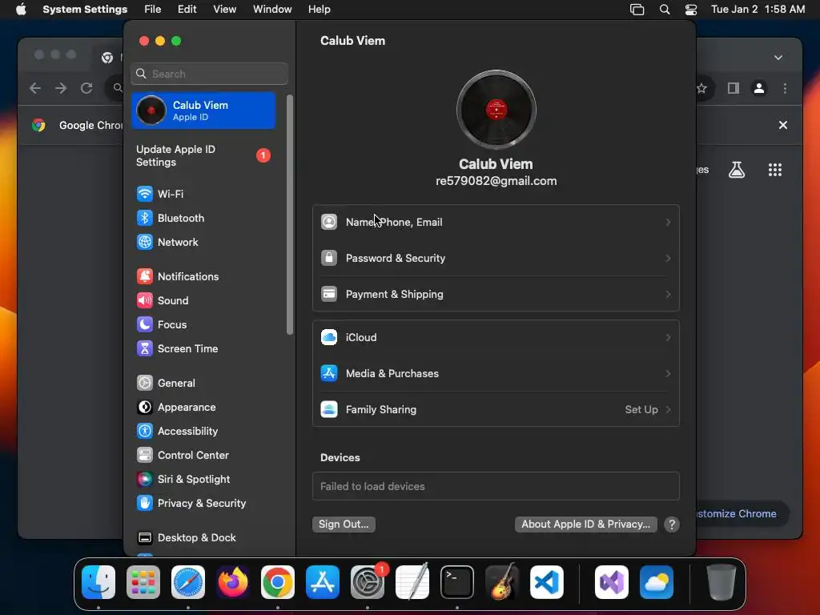820x615 pixels.
Task: Bookmark page with Chrome star icon
Action: click(x=701, y=88)
